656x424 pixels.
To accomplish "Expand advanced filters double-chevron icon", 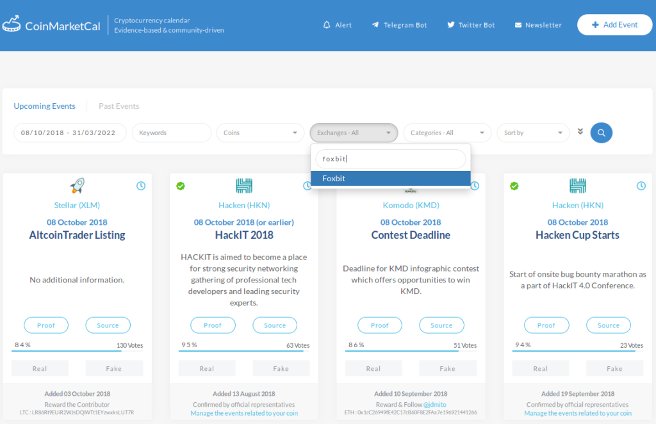I will [580, 131].
